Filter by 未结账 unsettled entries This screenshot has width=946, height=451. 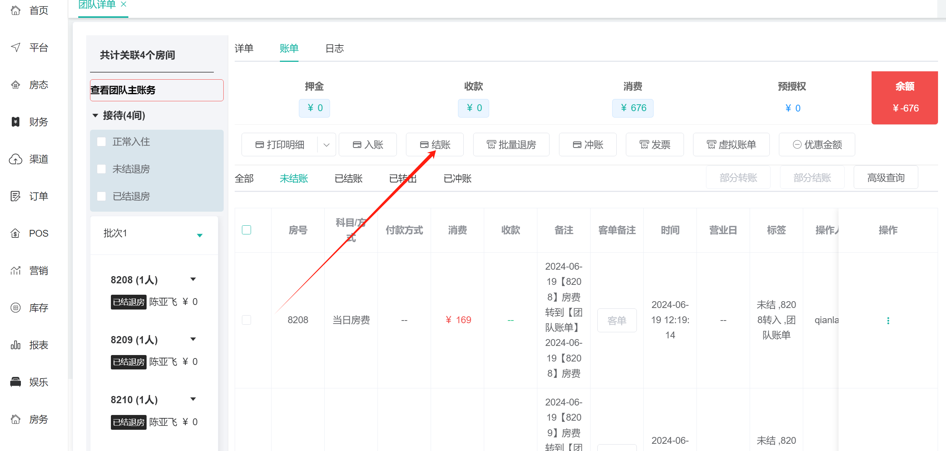(294, 178)
